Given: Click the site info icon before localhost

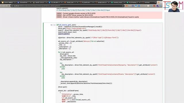Looking at the screenshot, I should point(12,6).
